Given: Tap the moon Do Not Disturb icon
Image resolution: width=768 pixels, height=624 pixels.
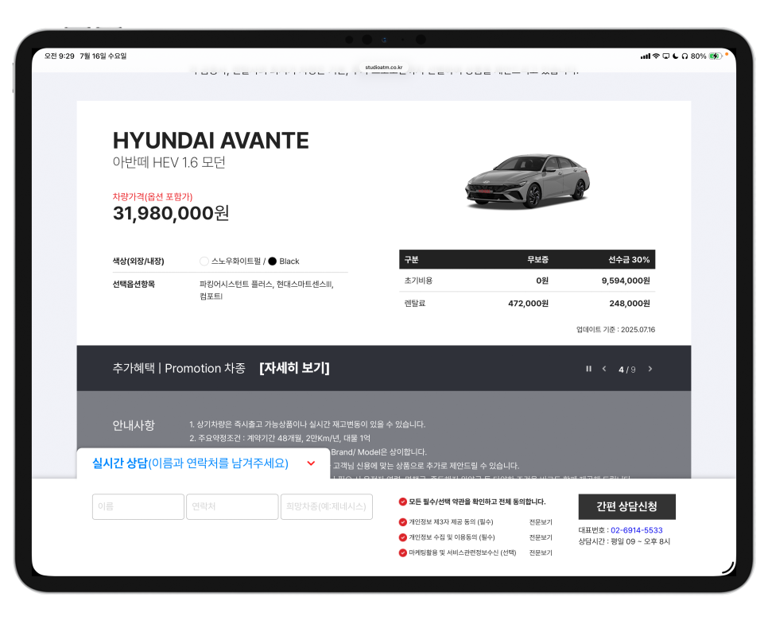Looking at the screenshot, I should tap(676, 56).
